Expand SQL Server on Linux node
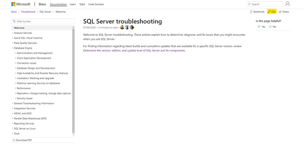304x144 pixels. (x=12, y=128)
